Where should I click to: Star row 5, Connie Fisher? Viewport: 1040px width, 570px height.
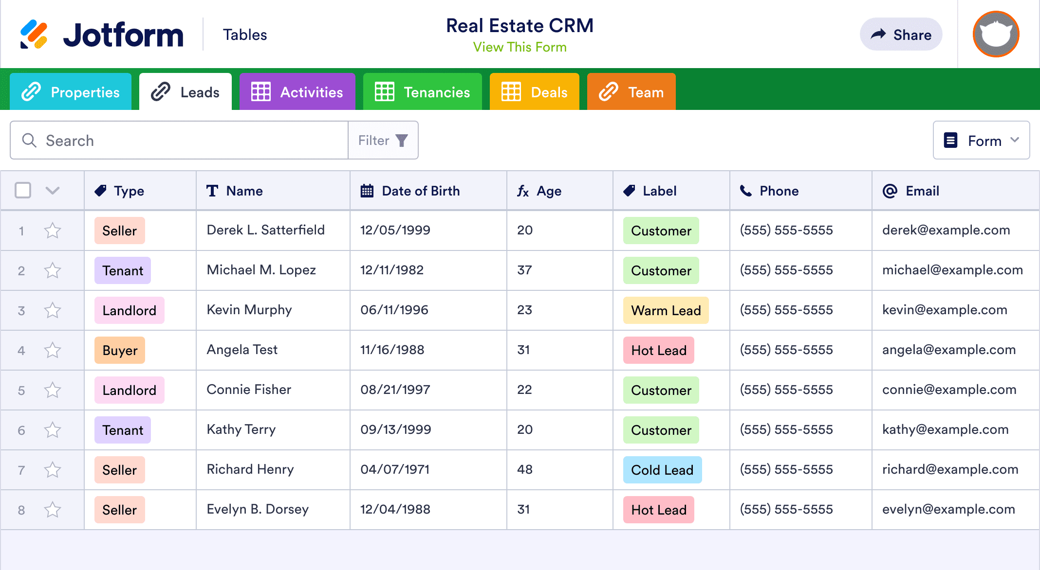click(x=53, y=390)
